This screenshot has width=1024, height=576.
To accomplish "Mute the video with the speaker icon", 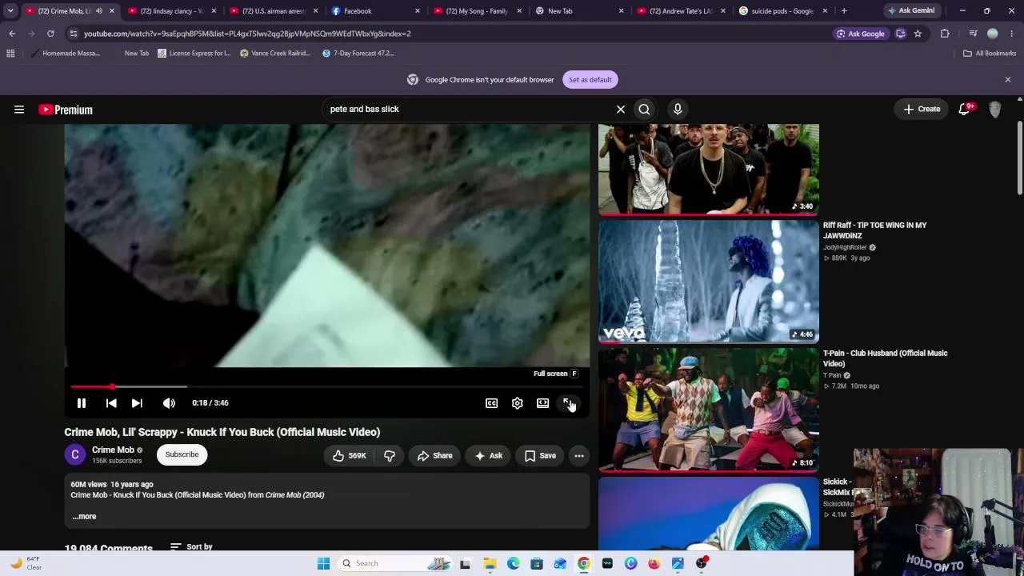I will coord(169,403).
